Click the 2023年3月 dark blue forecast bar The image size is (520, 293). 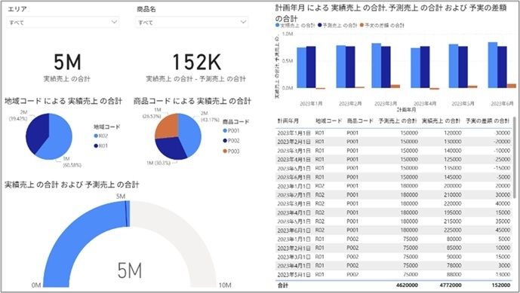click(386, 67)
